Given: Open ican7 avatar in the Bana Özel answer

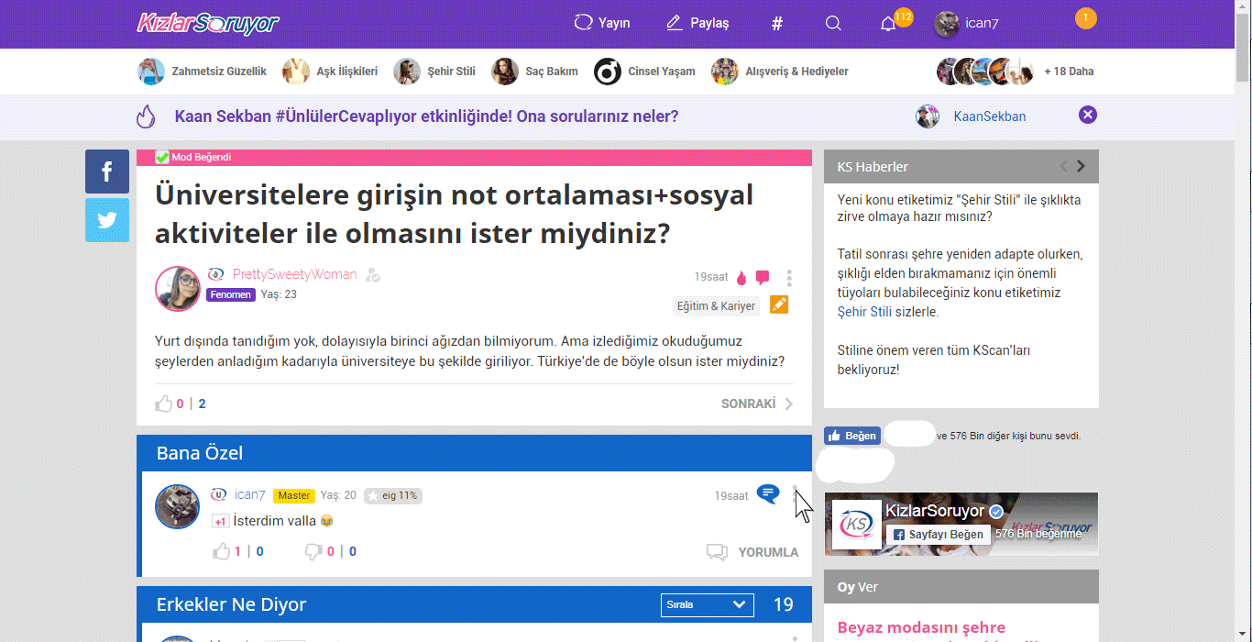Looking at the screenshot, I should click(178, 506).
